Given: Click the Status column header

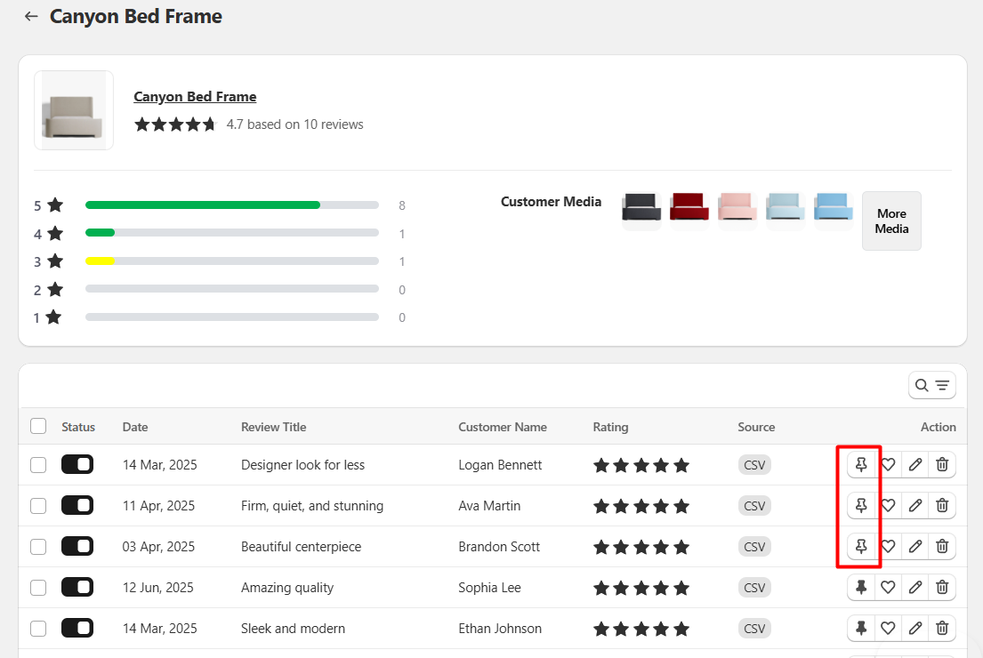Looking at the screenshot, I should 78,427.
